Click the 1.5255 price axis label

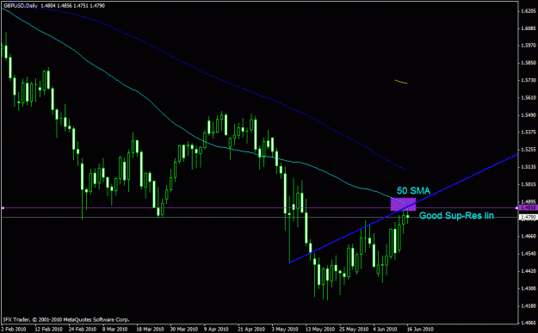click(529, 150)
